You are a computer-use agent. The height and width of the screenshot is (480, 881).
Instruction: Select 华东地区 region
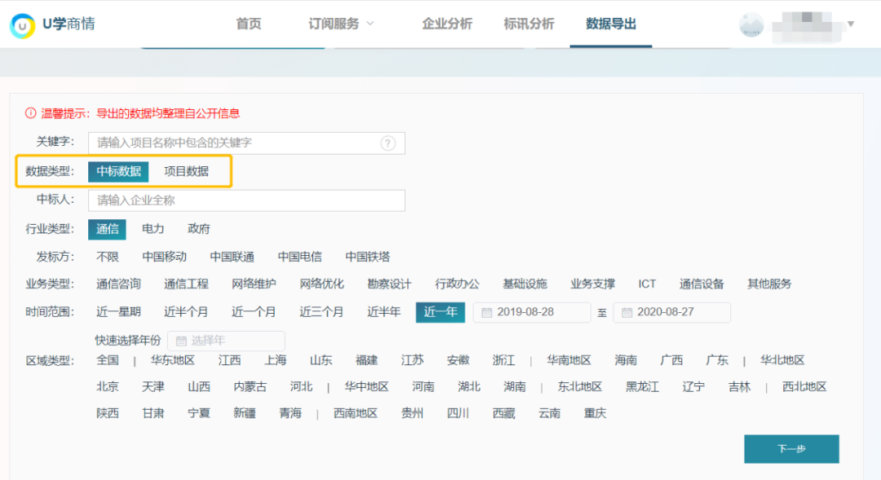pos(172,360)
